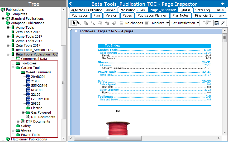228x142 pixels.
Task: Click the Garden Tools TOC entry link
Action: [x=108, y=50]
